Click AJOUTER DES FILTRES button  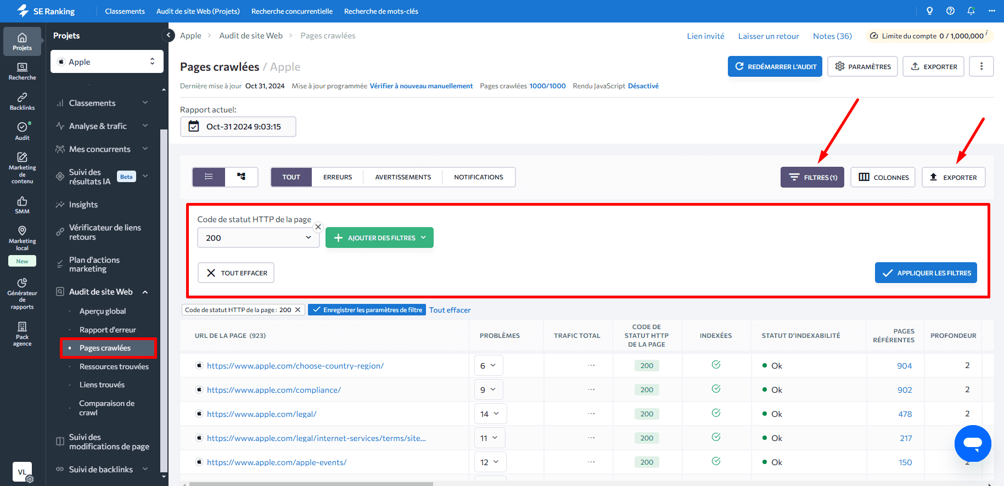point(379,238)
